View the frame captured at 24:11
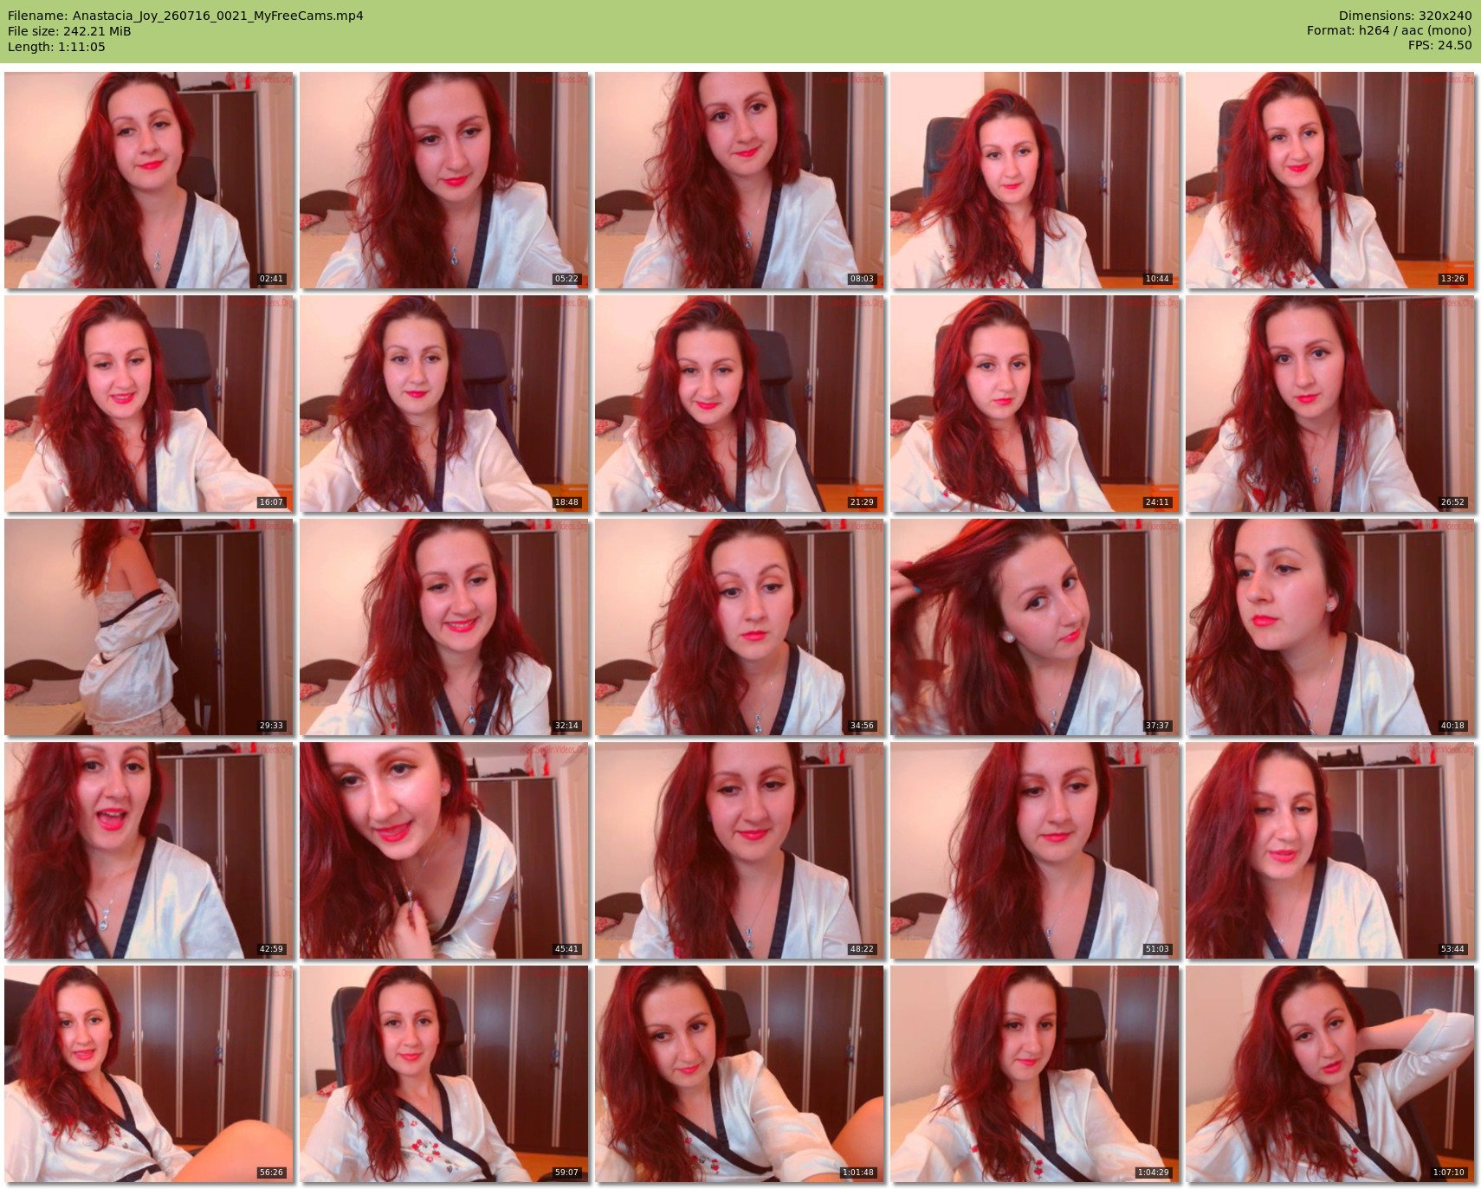The image size is (1481, 1189). [x=1035, y=404]
